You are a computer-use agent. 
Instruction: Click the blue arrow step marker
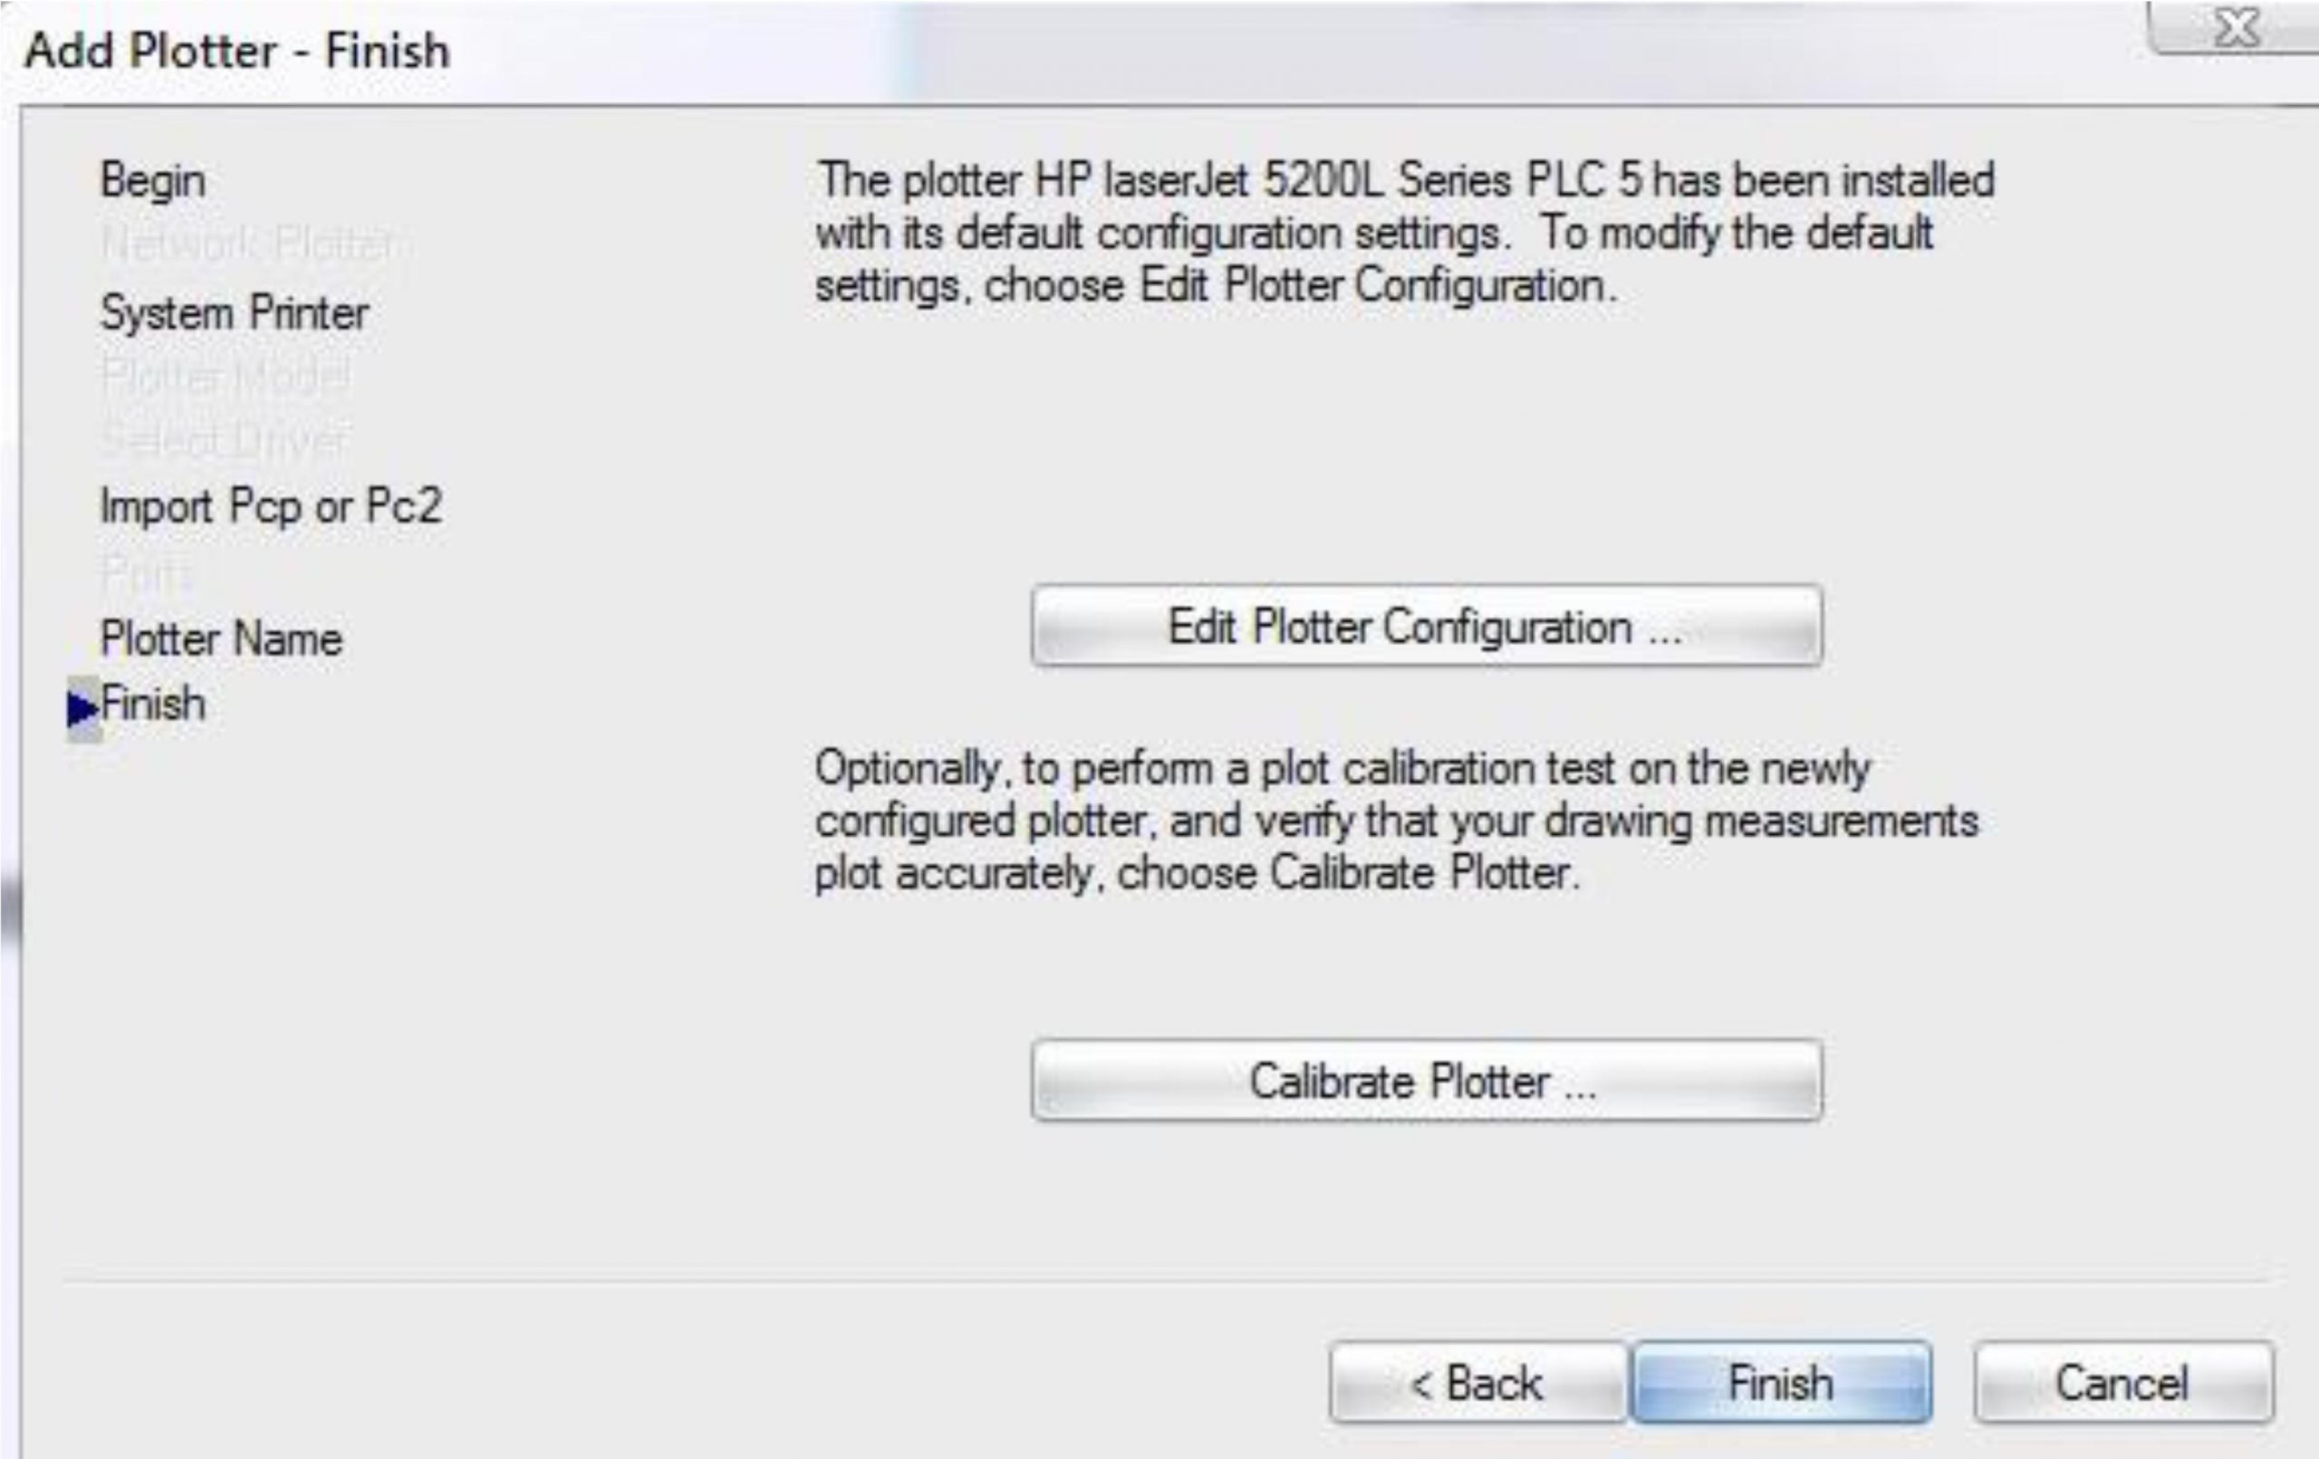[x=82, y=709]
